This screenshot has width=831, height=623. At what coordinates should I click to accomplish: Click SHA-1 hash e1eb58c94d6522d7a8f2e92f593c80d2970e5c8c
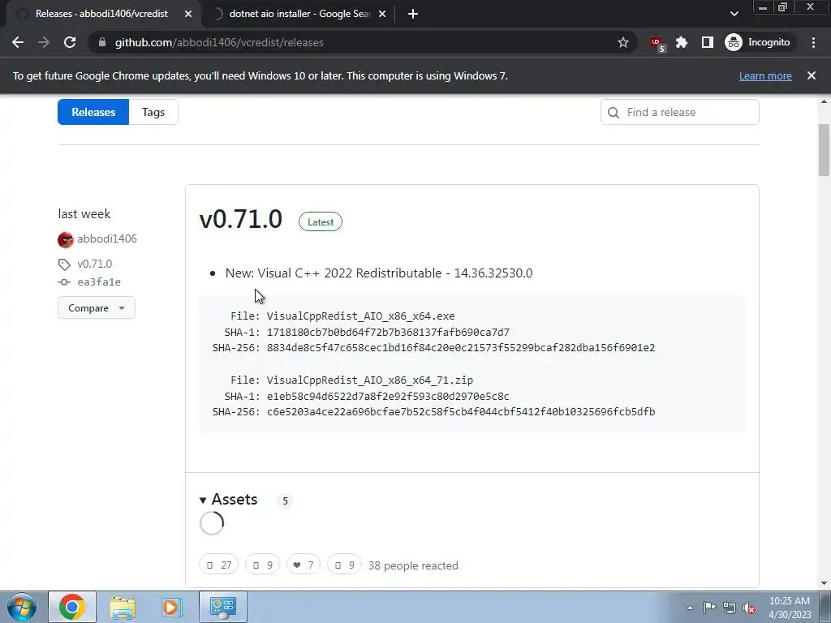388,396
